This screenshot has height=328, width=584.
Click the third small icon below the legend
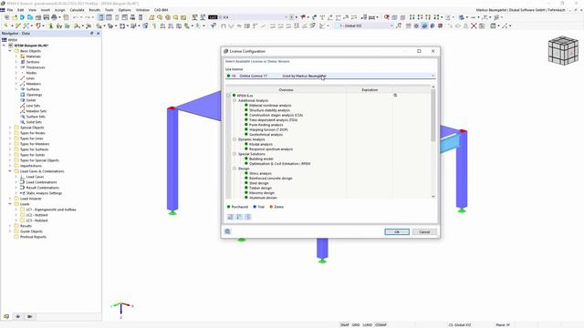coord(248,217)
